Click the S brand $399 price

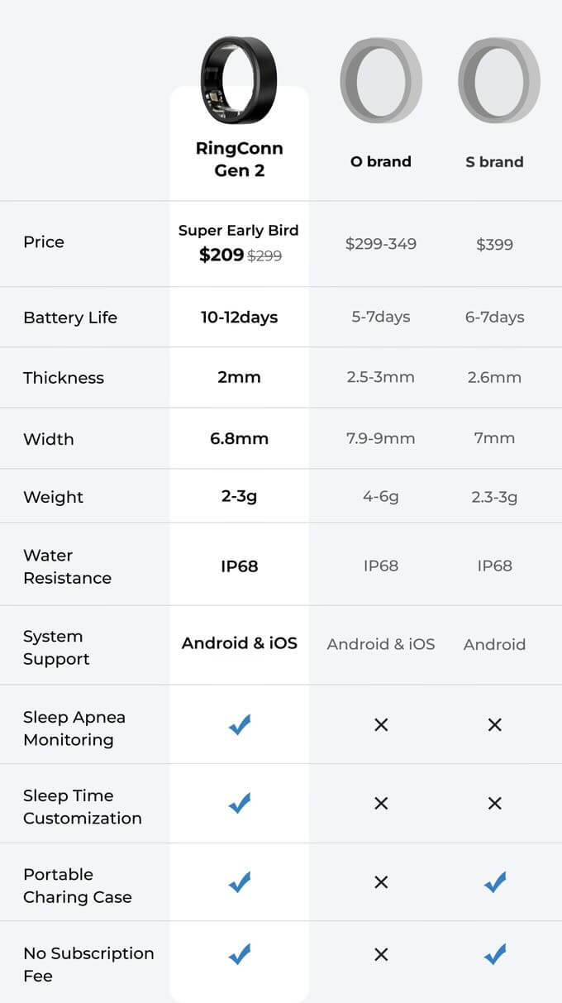pyautogui.click(x=494, y=244)
